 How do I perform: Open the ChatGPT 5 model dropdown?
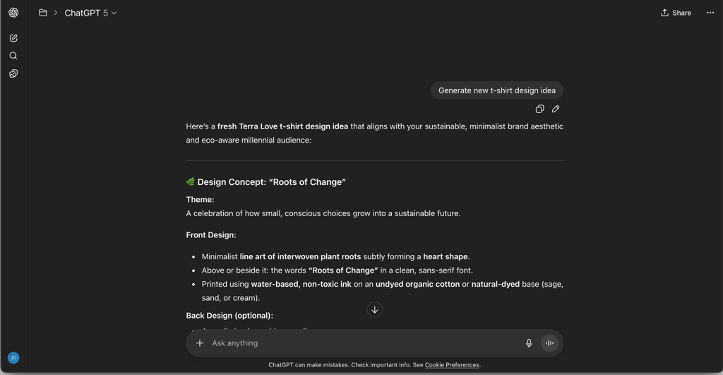[91, 13]
